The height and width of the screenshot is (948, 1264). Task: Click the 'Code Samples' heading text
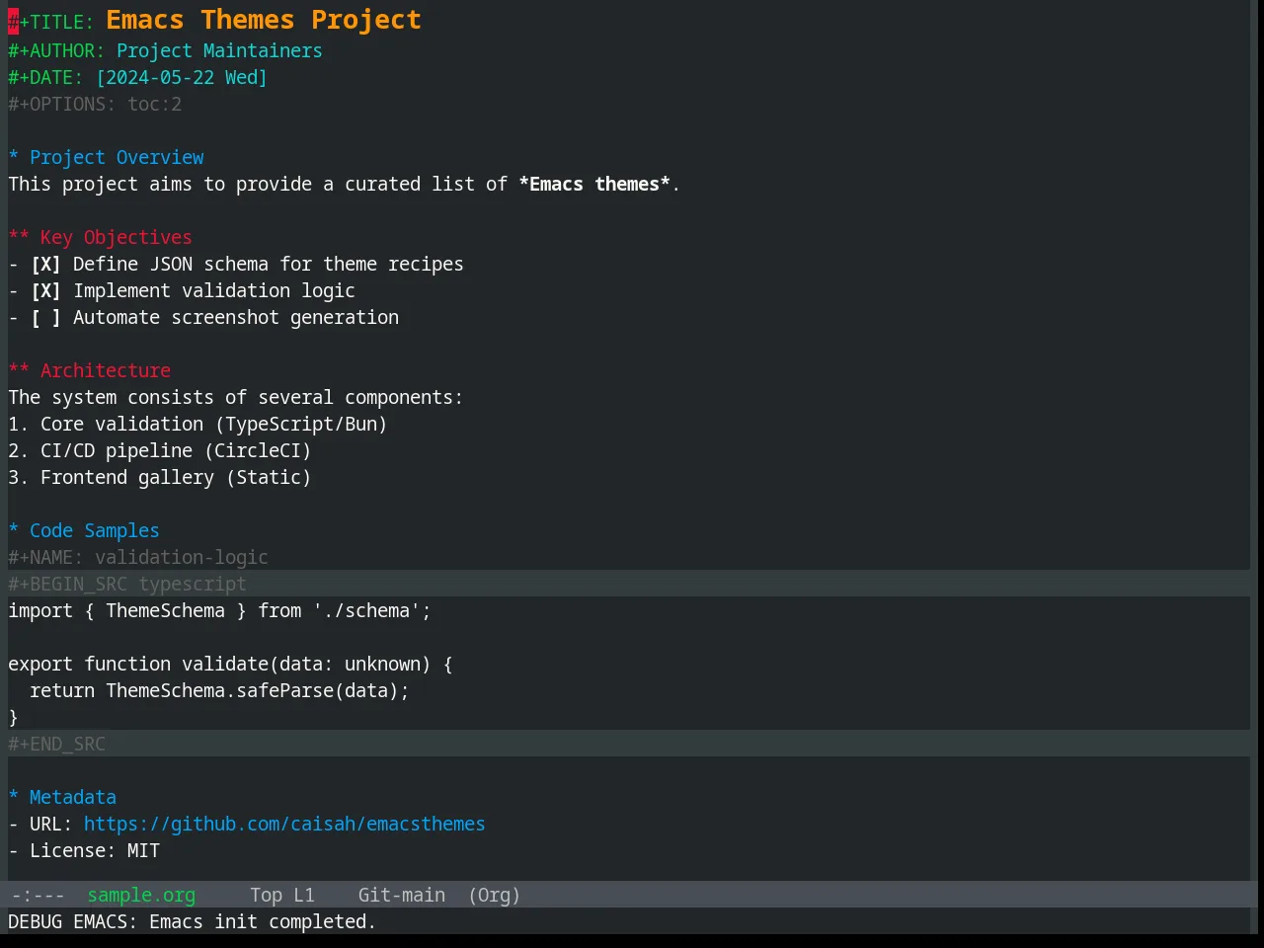coord(95,530)
